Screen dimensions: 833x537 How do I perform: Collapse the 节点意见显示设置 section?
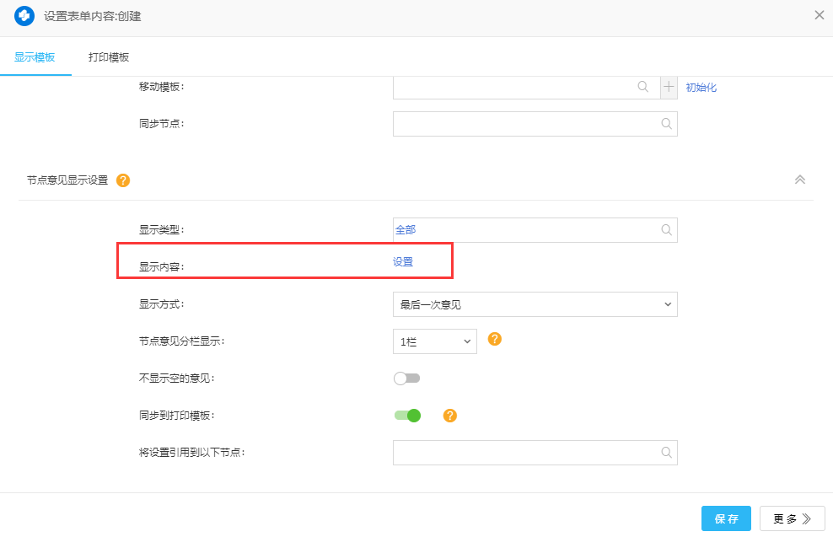[799, 180]
